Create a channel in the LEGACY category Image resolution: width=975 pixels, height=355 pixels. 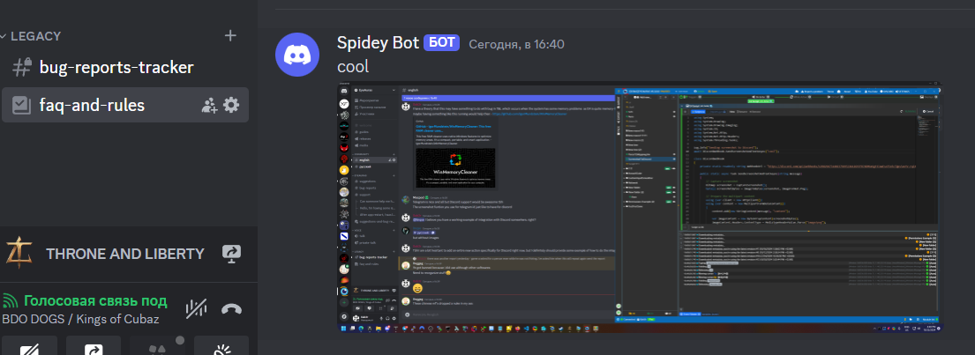point(230,36)
